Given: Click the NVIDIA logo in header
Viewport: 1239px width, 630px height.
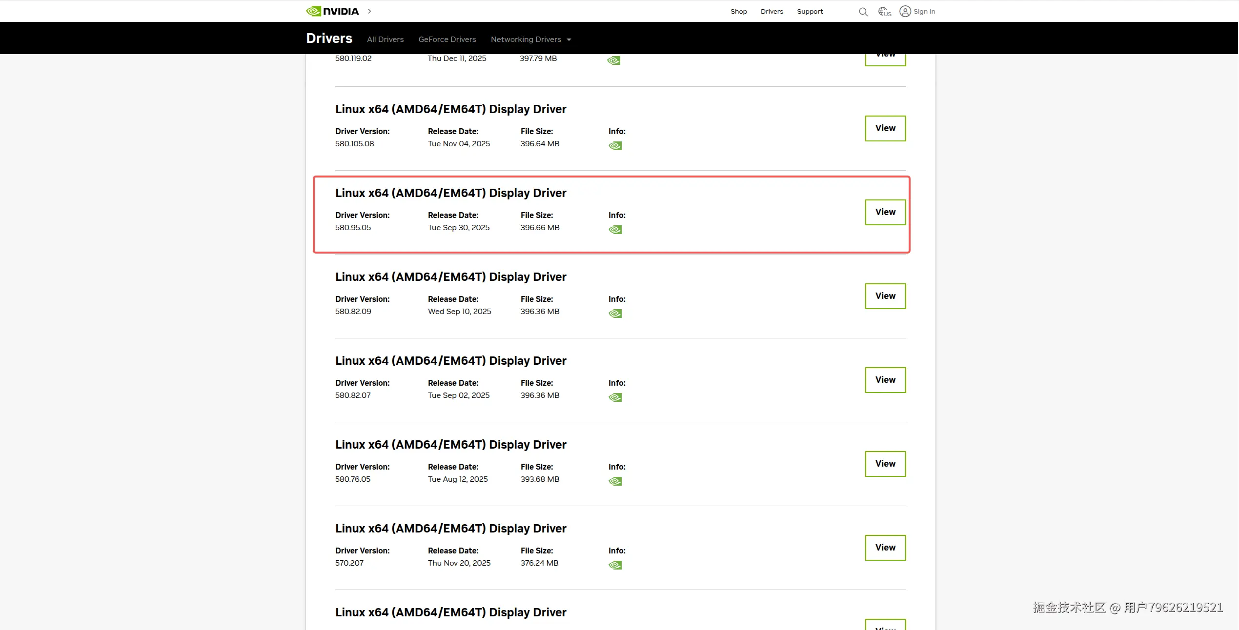Looking at the screenshot, I should tap(332, 11).
